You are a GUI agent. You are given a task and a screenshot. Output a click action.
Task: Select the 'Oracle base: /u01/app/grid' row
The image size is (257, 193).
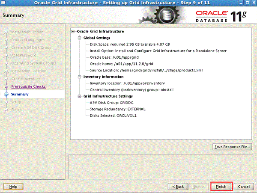click(x=114, y=57)
